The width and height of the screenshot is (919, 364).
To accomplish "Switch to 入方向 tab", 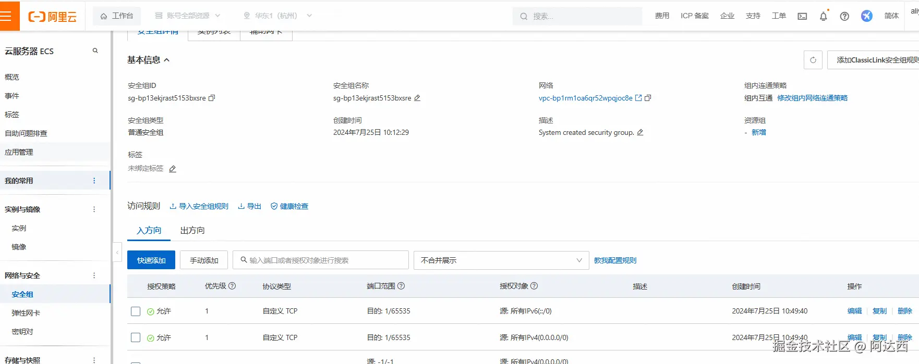I will click(x=149, y=230).
